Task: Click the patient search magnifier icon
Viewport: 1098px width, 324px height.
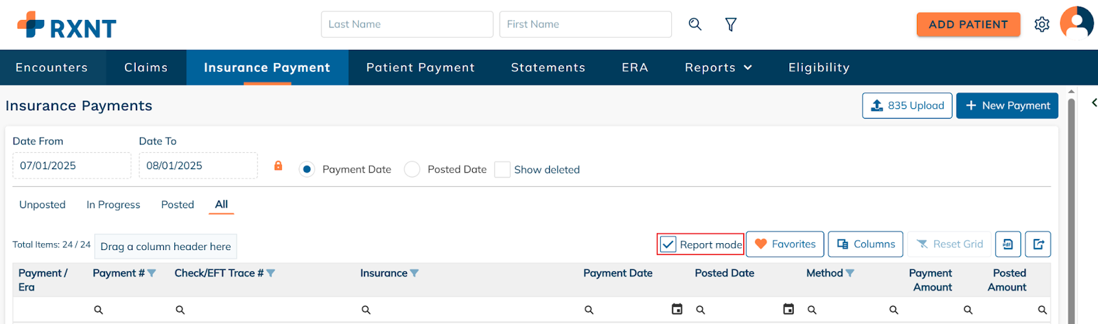Action: click(695, 25)
